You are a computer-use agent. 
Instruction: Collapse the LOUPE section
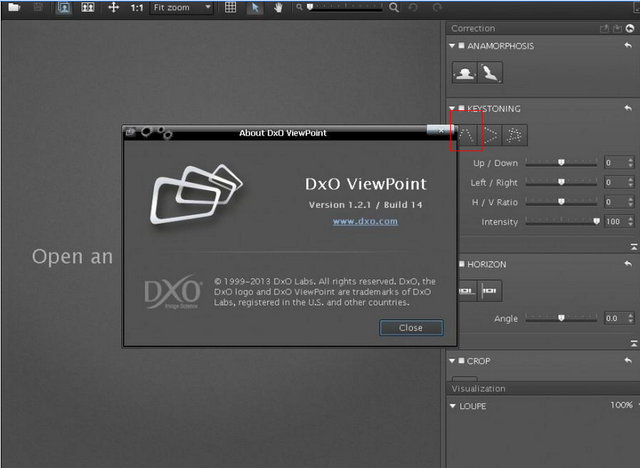[x=452, y=406]
